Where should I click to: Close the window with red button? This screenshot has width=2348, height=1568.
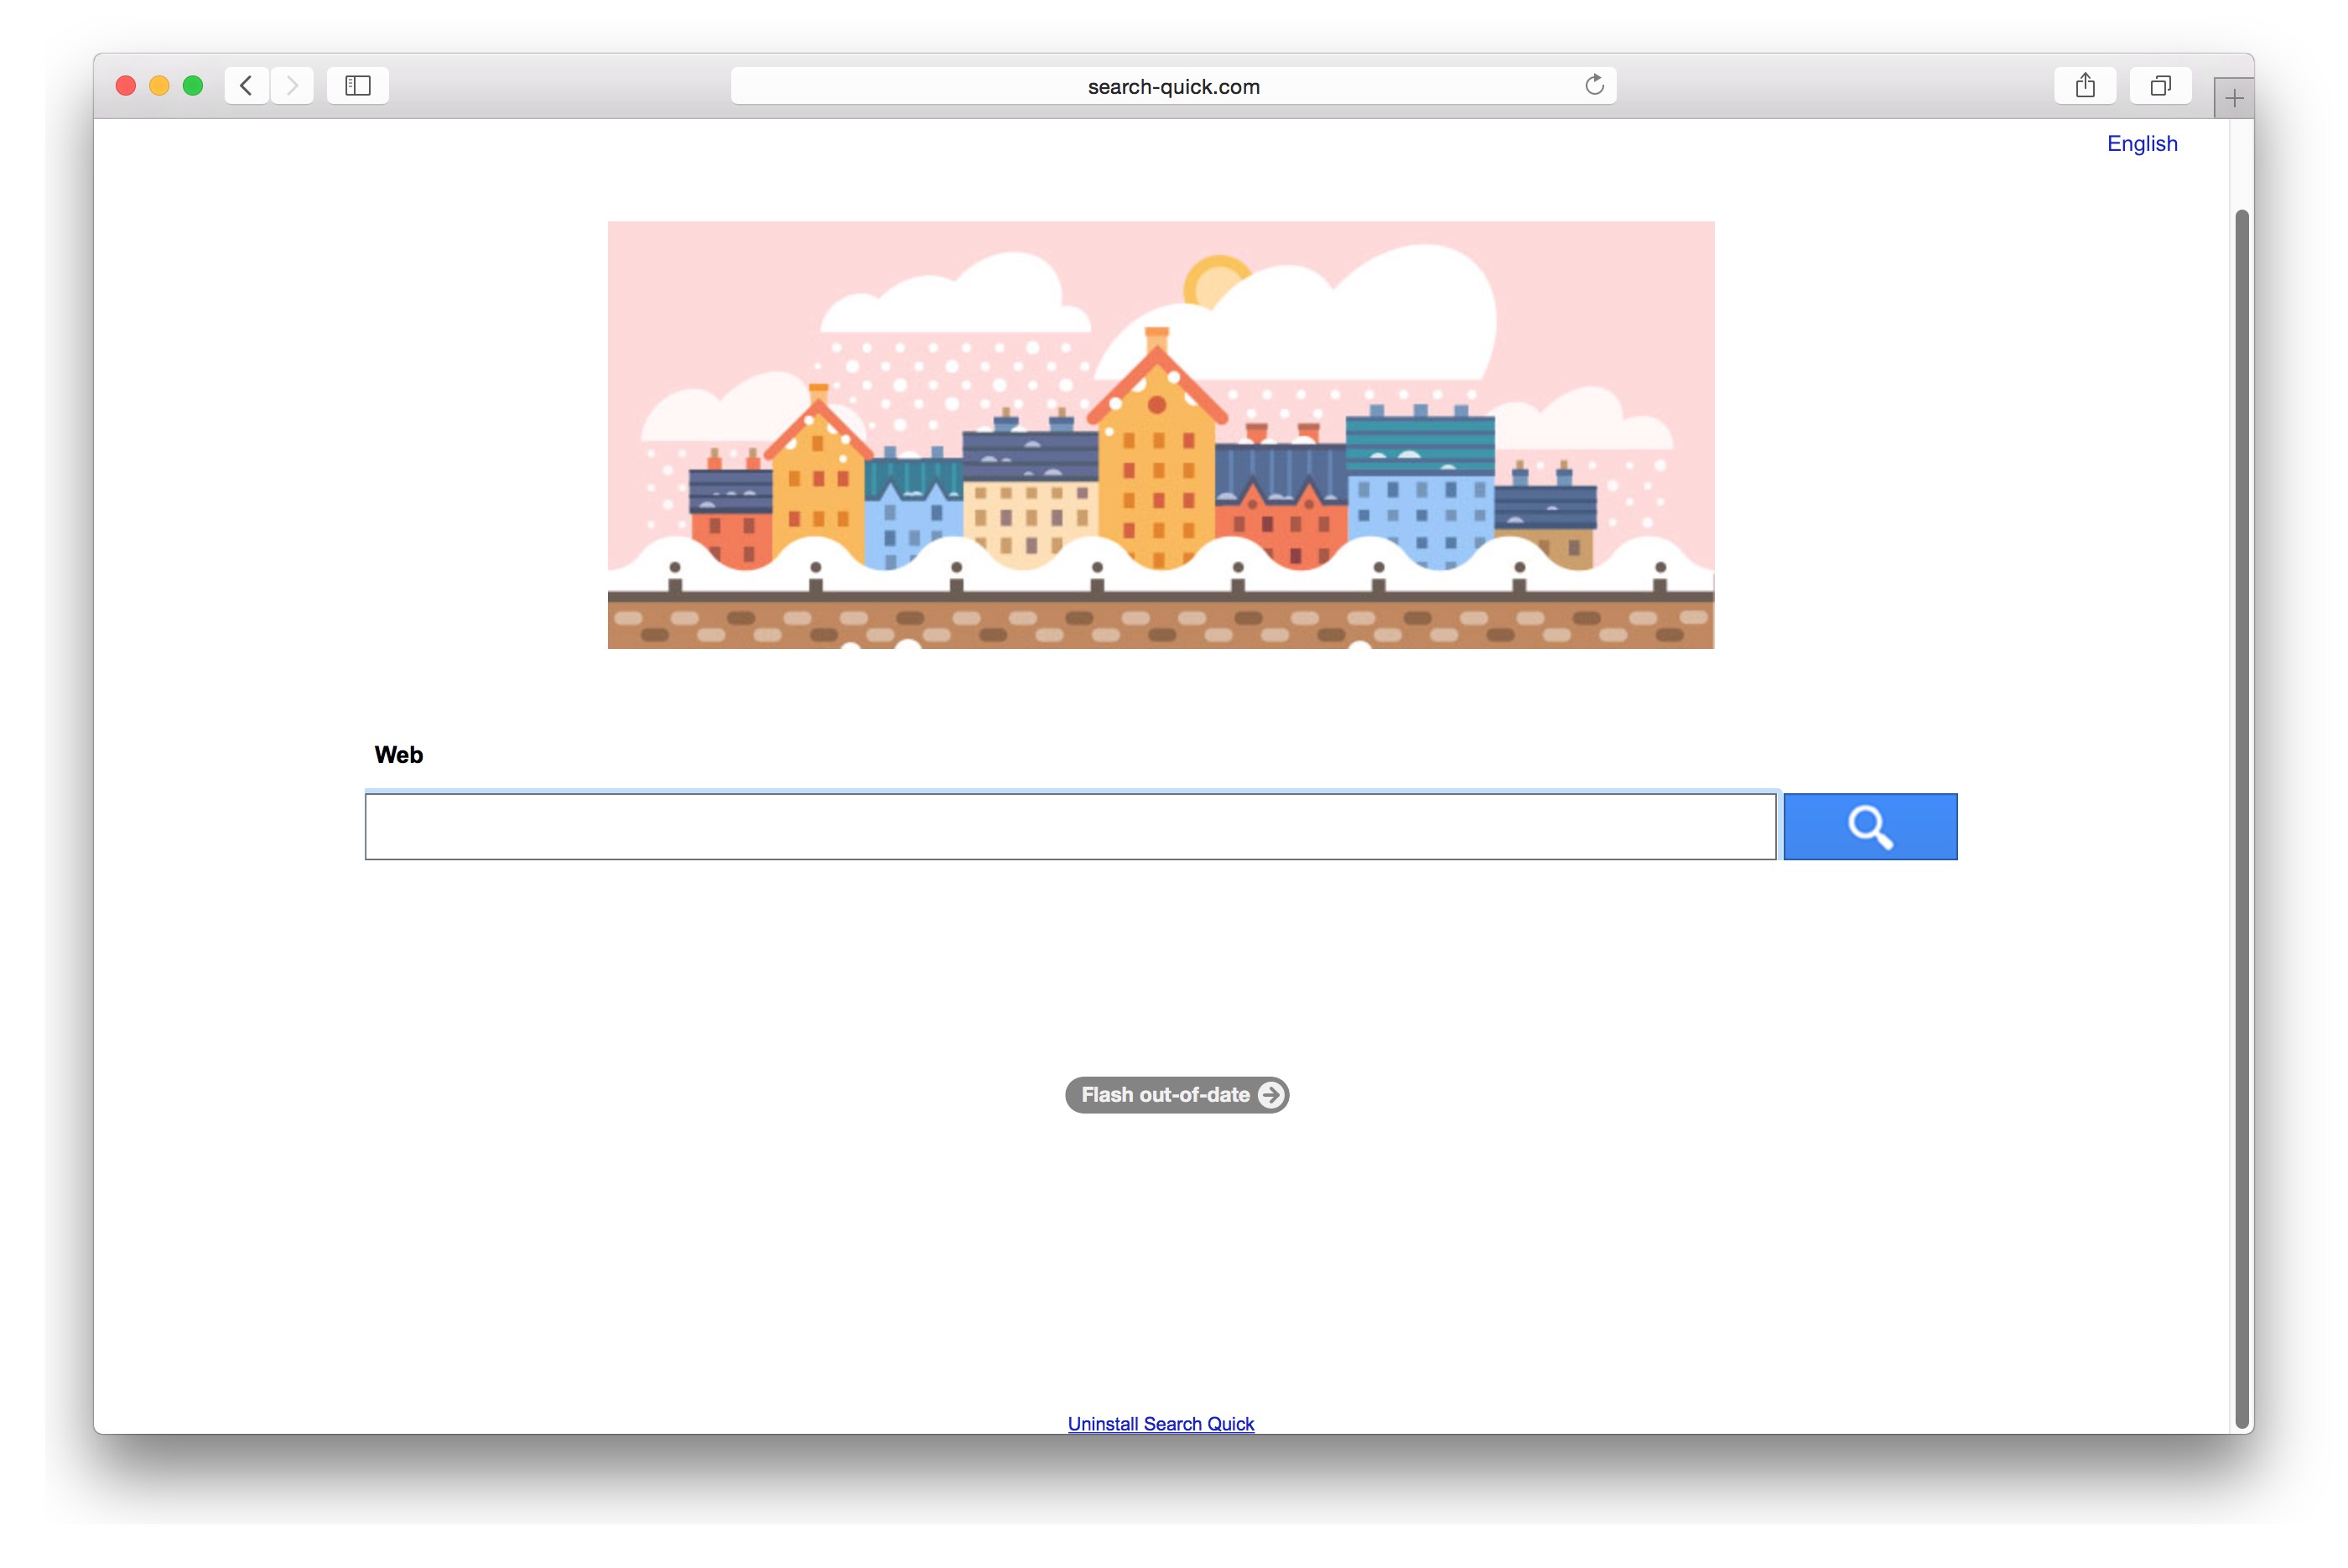pos(126,86)
